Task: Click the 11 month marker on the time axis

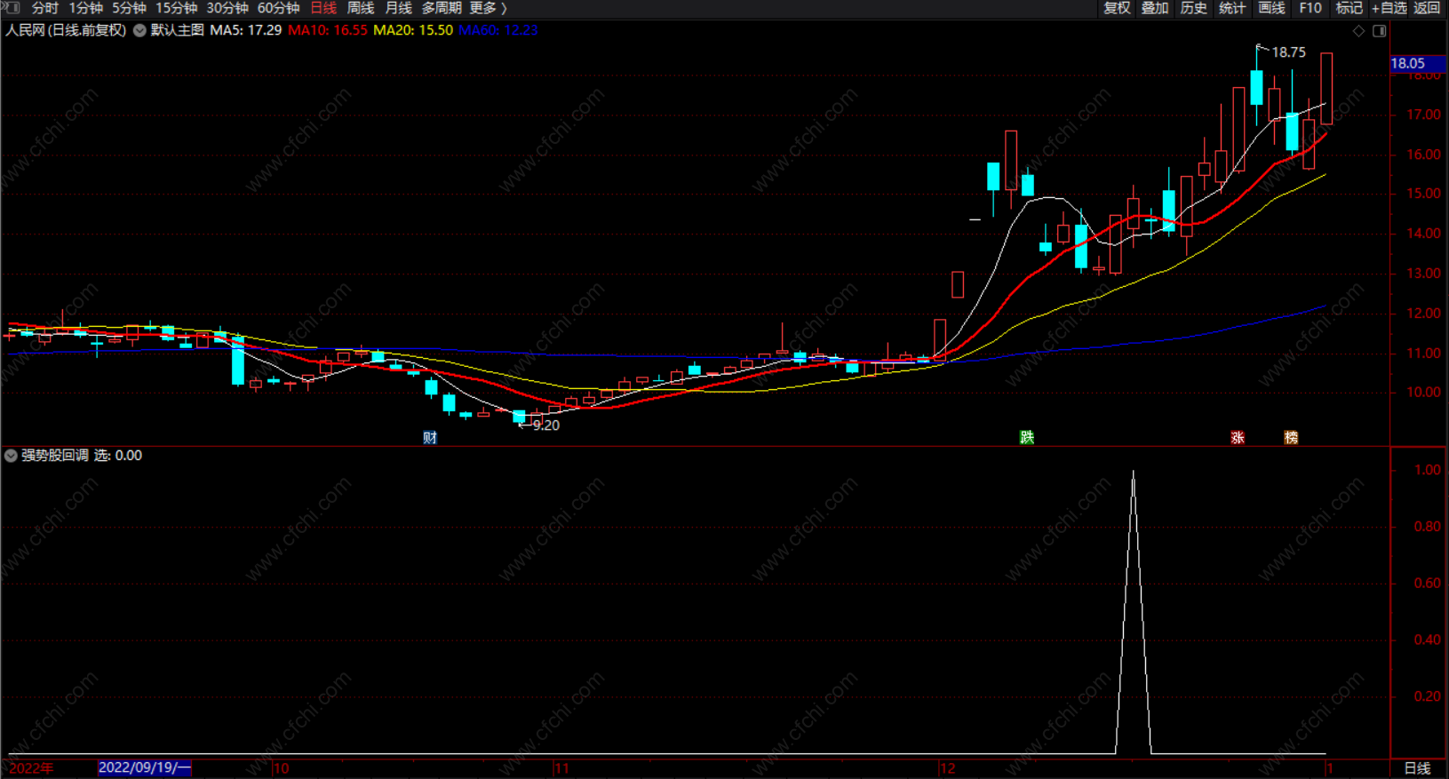Action: [x=561, y=768]
